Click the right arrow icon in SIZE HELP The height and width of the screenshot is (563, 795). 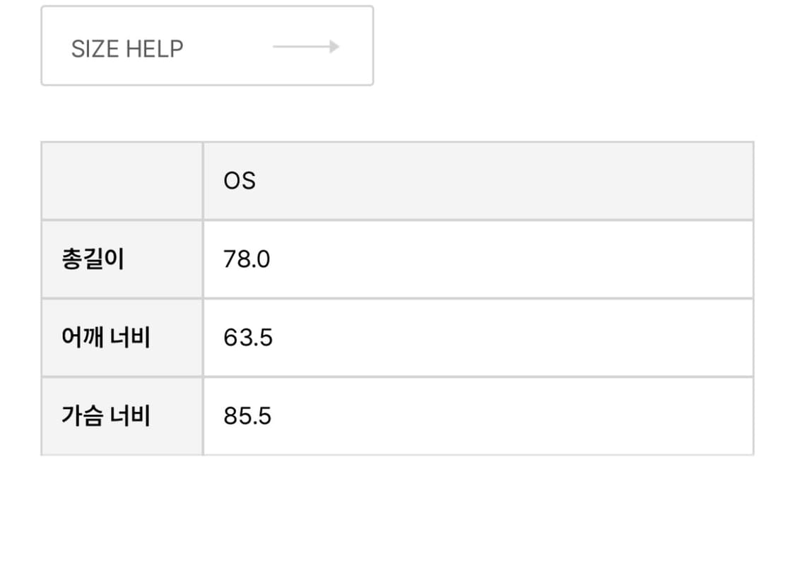click(x=306, y=47)
